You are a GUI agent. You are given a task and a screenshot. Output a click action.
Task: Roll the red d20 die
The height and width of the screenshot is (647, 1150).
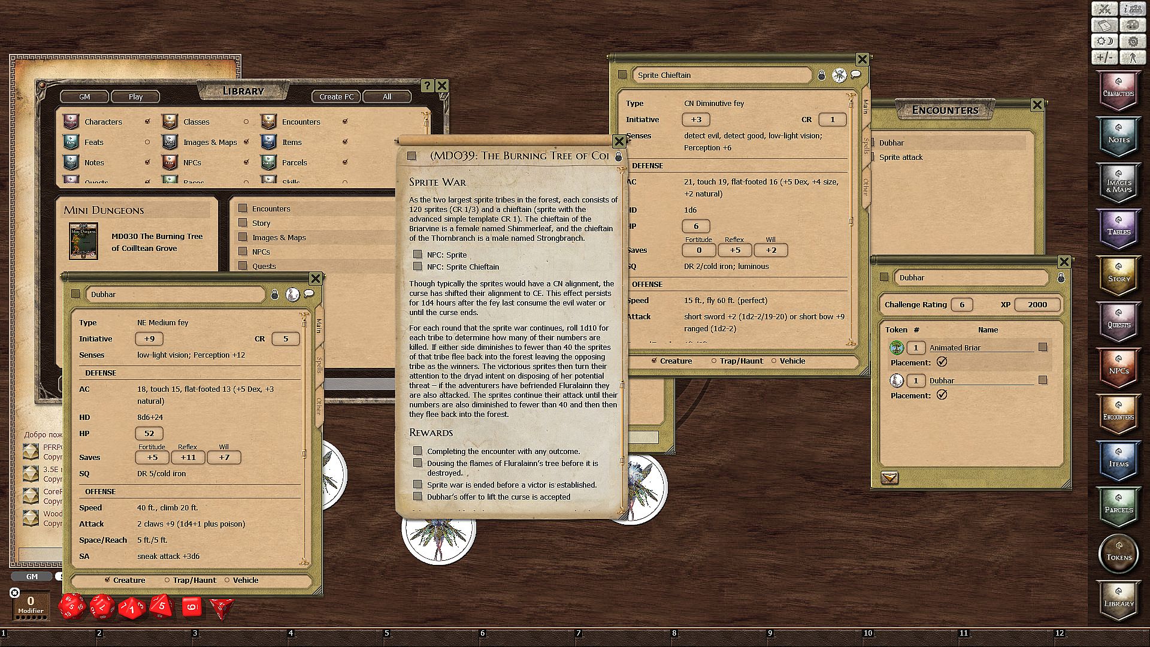[72, 606]
